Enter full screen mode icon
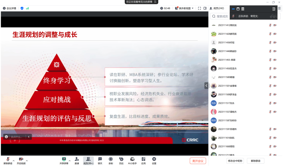Screen dimensions: 283x167 (x=199, y=8)
